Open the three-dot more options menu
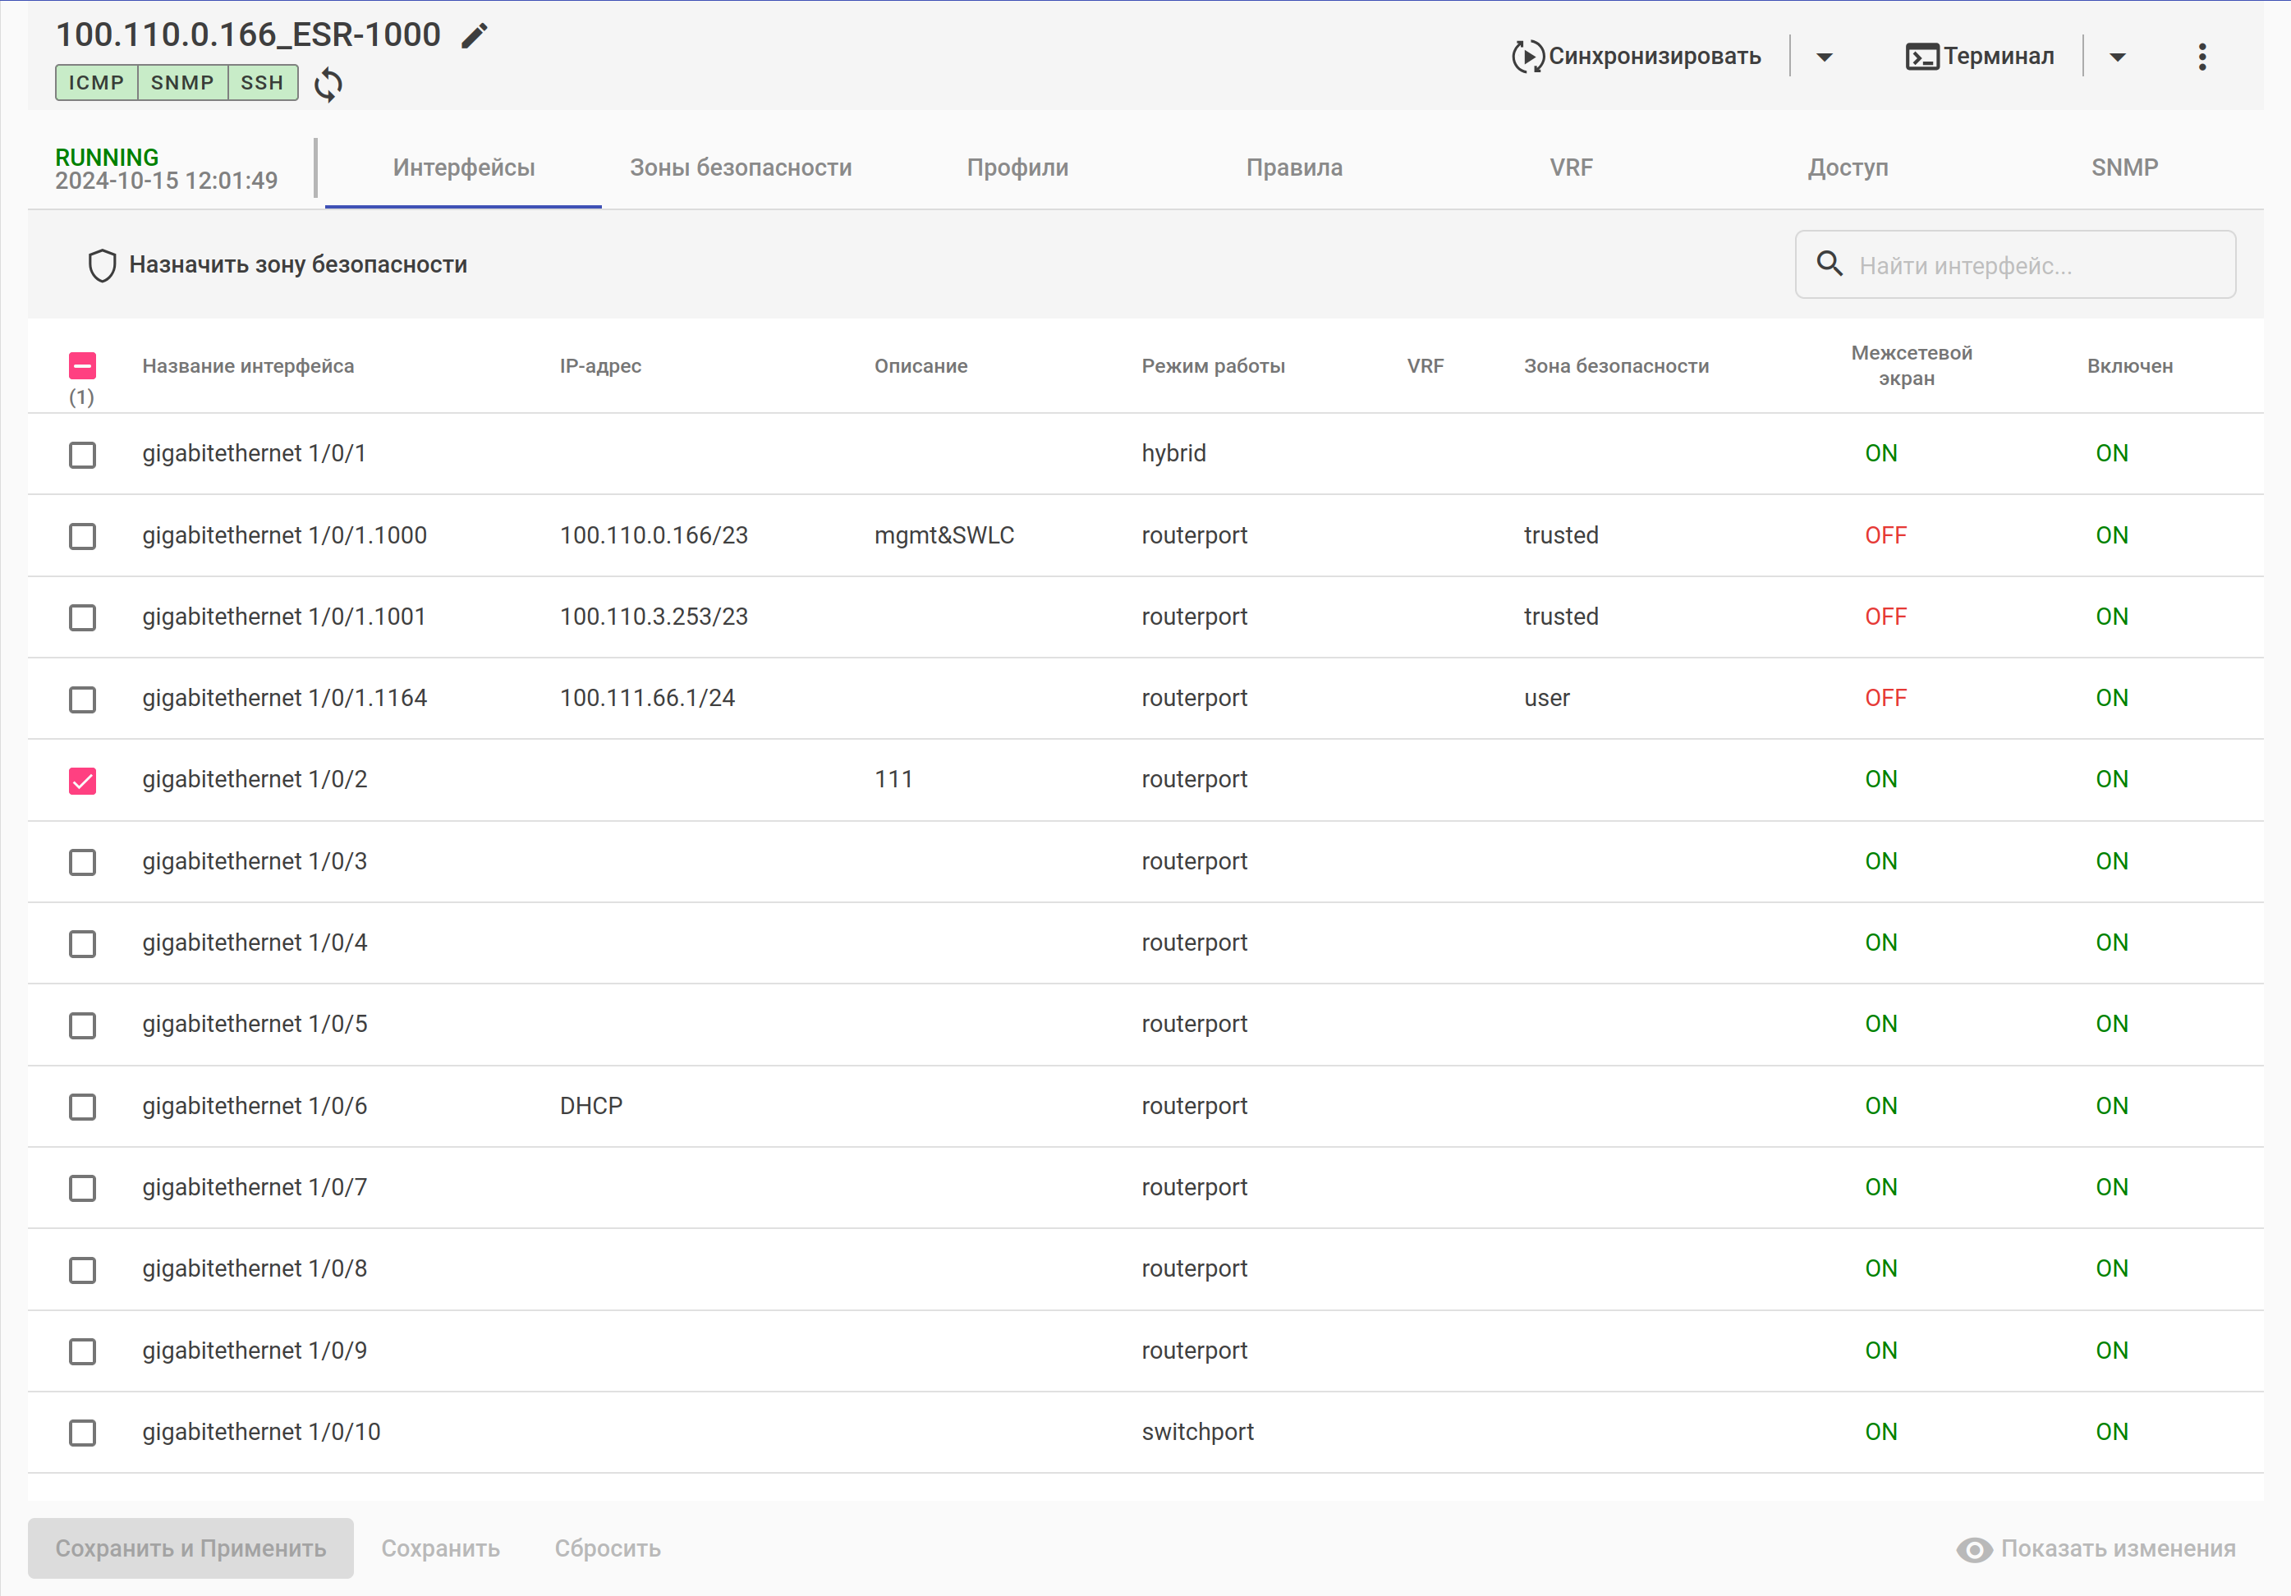The width and height of the screenshot is (2291, 1596). [2201, 57]
